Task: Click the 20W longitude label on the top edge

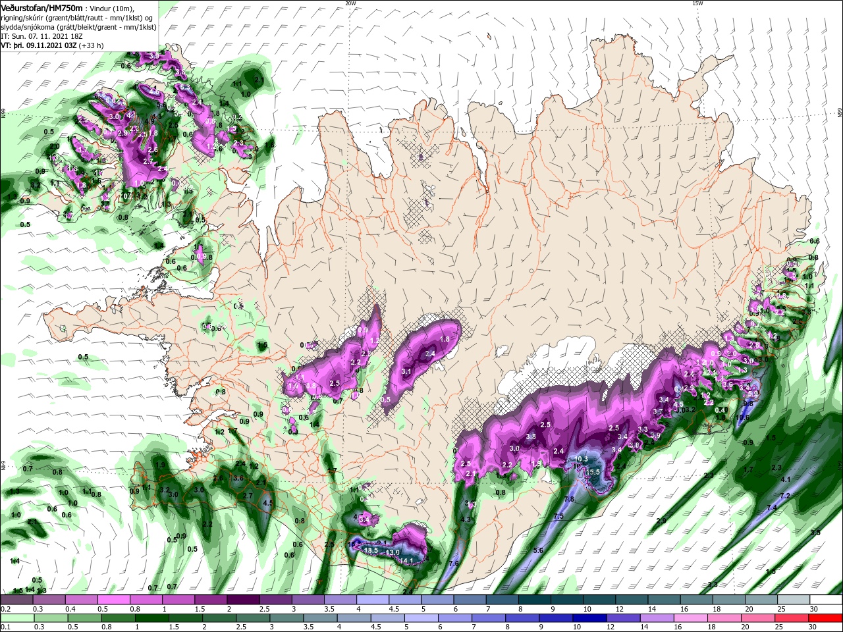Action: coord(350,3)
